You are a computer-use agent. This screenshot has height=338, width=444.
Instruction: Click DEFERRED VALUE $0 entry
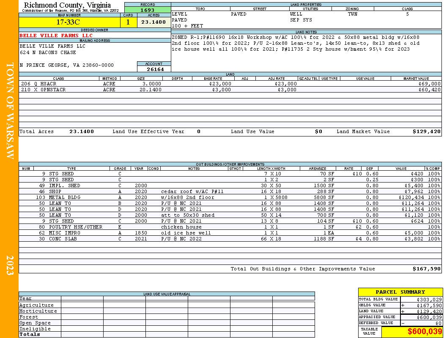pyautogui.click(x=438, y=323)
